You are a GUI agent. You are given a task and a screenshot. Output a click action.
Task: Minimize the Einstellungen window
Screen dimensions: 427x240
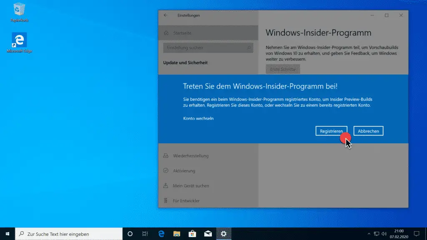pos(372,15)
